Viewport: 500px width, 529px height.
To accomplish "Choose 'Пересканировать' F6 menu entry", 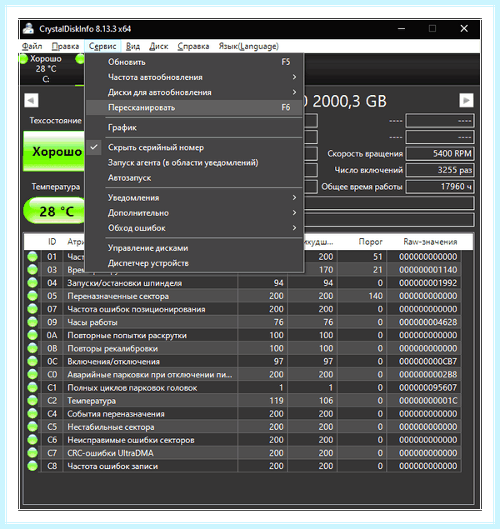I will pyautogui.click(x=194, y=107).
